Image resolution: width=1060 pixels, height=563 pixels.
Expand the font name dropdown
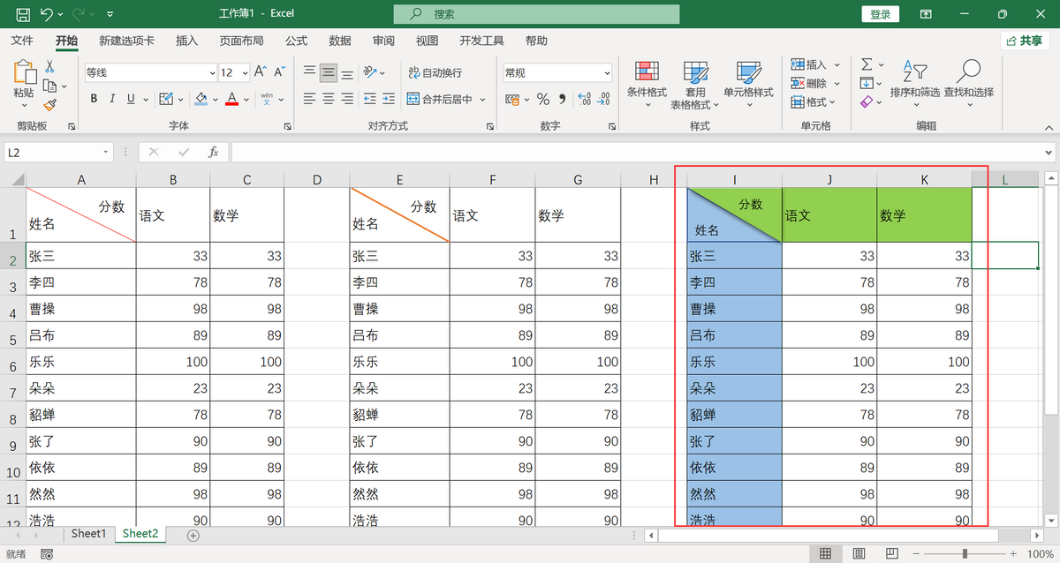212,73
